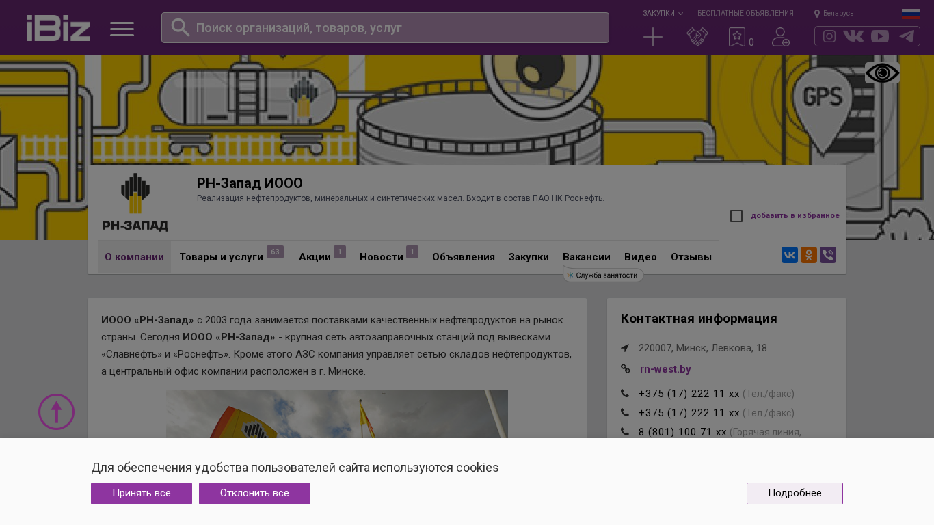Image resolution: width=934 pixels, height=525 pixels.
Task: Open the iBiz home logo
Action: (58, 28)
